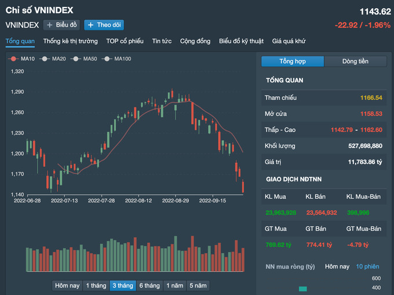
Task: Toggle the MA50 legend indicator
Action: click(x=85, y=59)
